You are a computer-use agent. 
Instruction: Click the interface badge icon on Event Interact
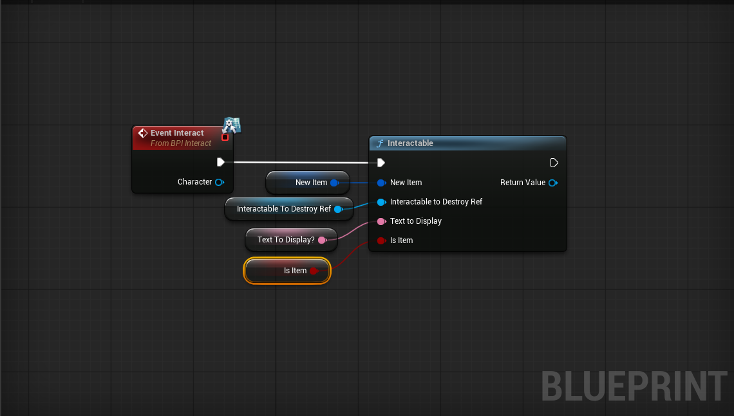(x=232, y=125)
